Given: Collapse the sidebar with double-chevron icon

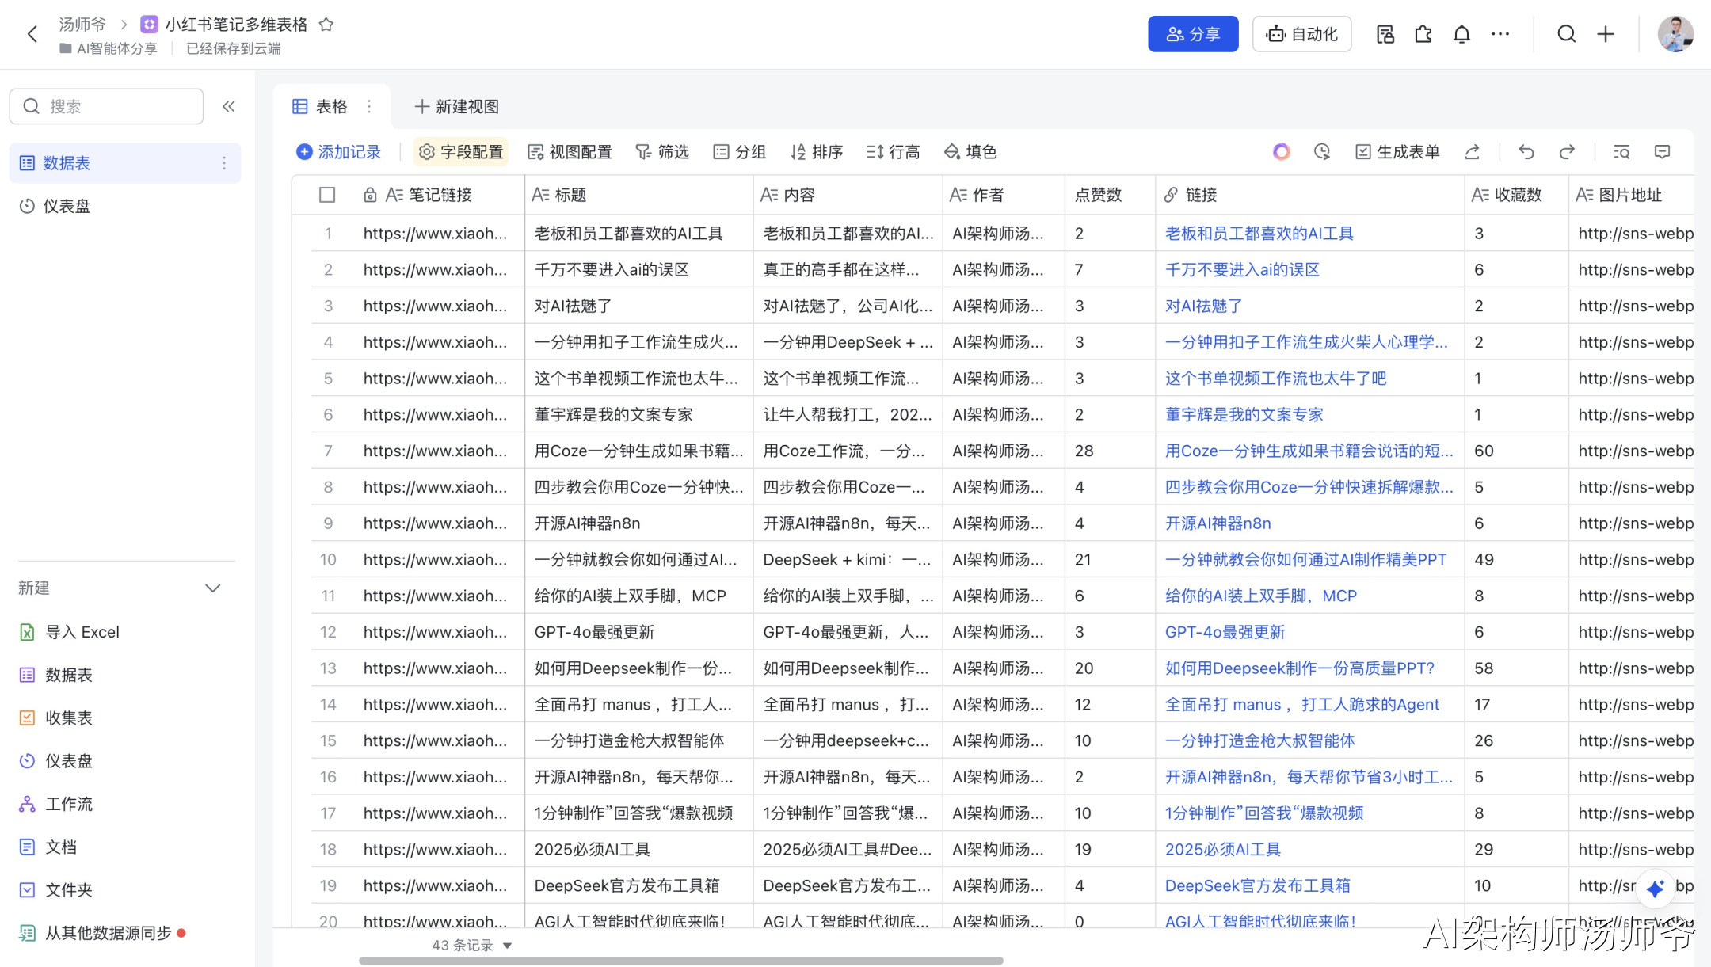Looking at the screenshot, I should 229,106.
